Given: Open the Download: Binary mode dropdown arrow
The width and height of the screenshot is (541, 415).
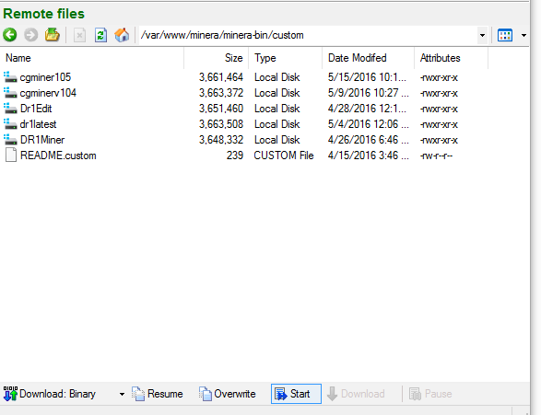Looking at the screenshot, I should (x=122, y=394).
